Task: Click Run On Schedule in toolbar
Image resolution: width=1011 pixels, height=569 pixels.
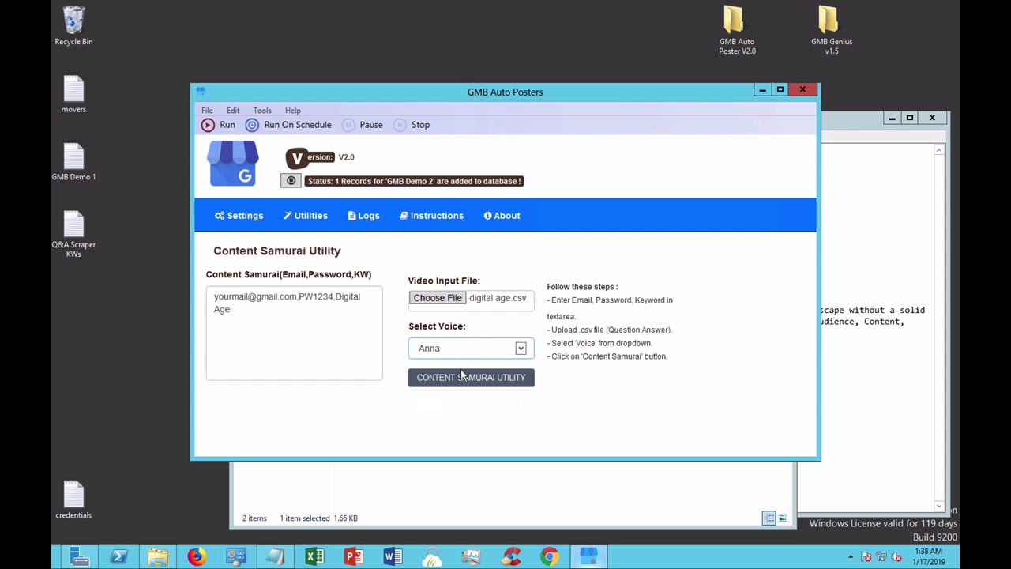Action: pos(288,125)
